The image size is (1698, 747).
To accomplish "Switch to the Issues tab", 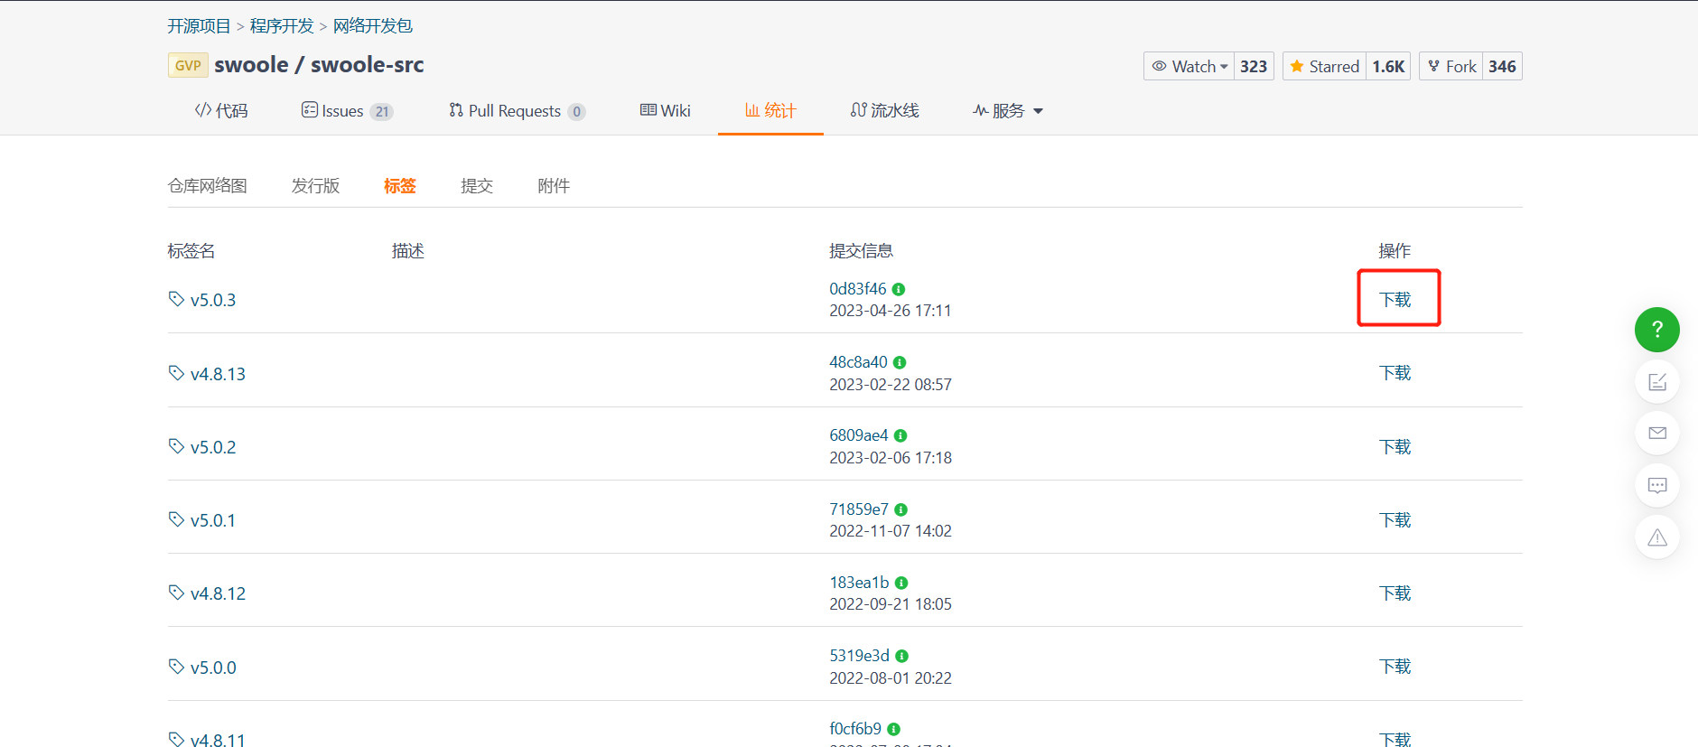I will 347,111.
